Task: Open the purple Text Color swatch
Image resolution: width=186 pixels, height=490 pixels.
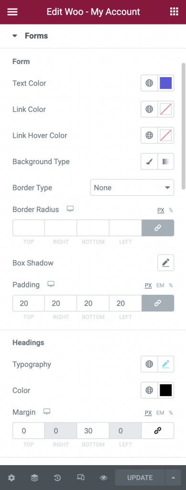Action: (x=166, y=83)
